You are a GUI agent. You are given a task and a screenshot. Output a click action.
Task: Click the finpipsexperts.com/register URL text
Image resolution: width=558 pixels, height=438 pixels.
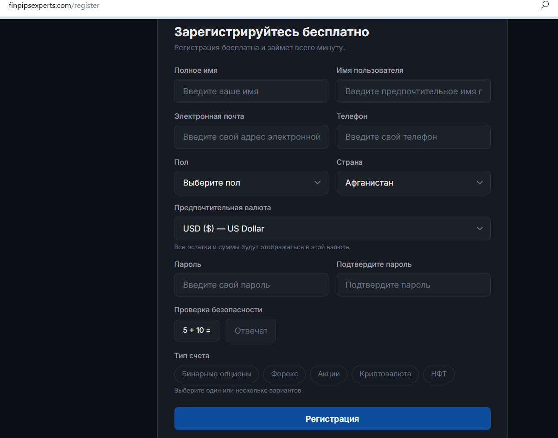(x=54, y=6)
